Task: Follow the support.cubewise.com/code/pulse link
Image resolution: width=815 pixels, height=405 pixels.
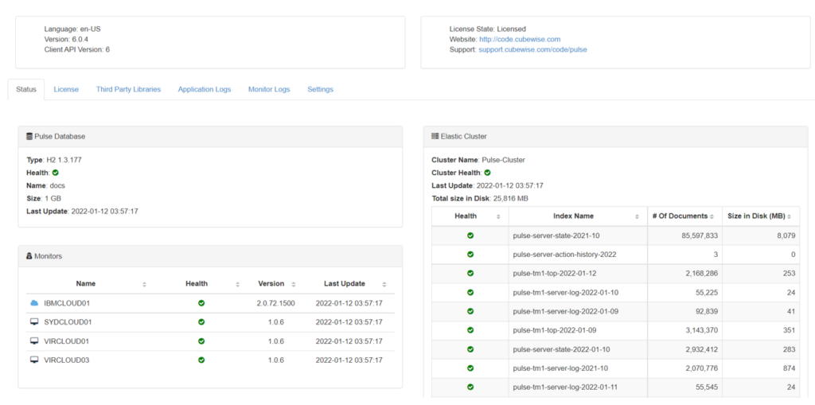Action: coord(532,49)
